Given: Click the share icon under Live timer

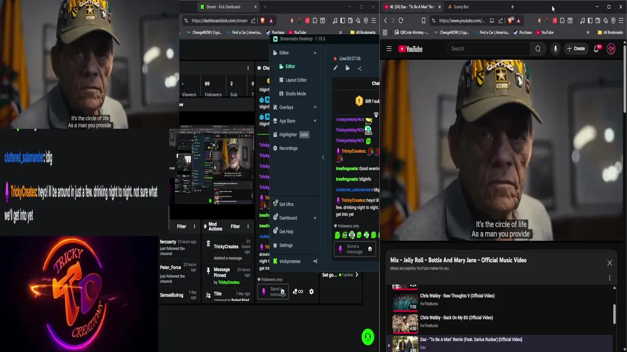Looking at the screenshot, I should (360, 68).
